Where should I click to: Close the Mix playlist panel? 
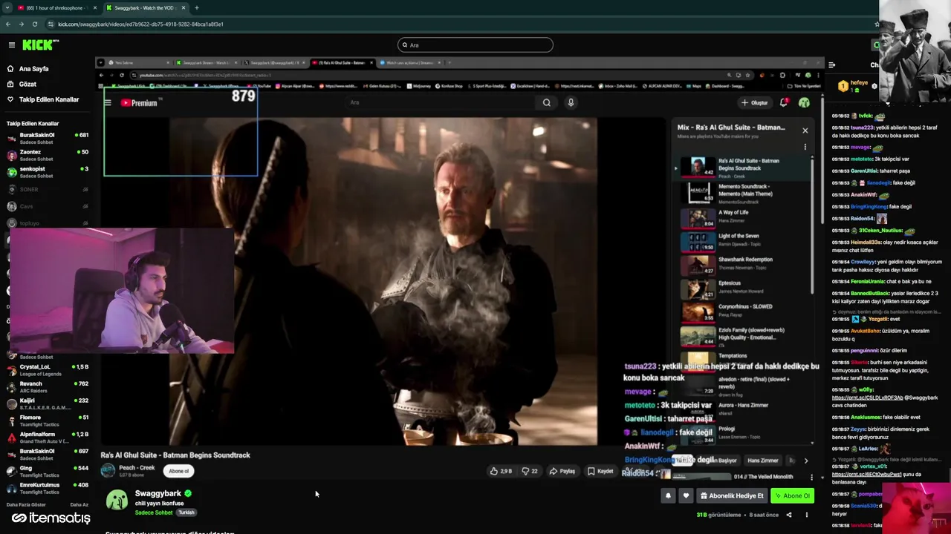(x=805, y=131)
